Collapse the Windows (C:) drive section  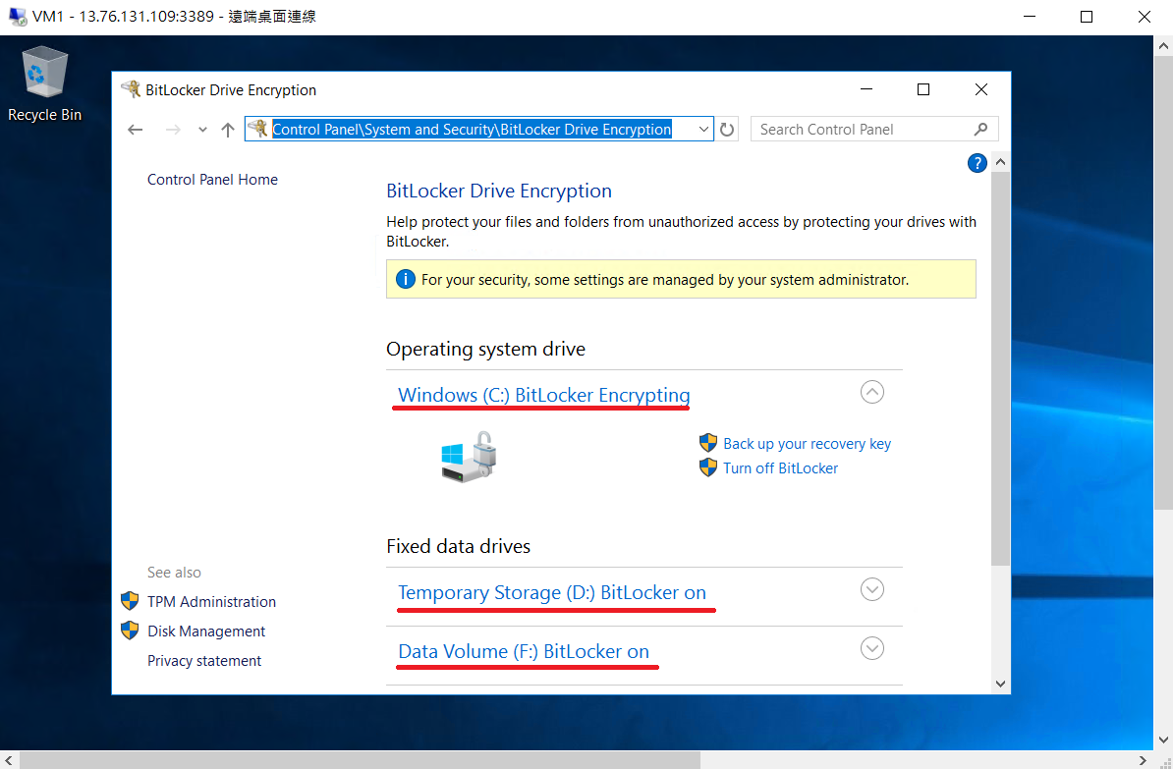click(872, 392)
